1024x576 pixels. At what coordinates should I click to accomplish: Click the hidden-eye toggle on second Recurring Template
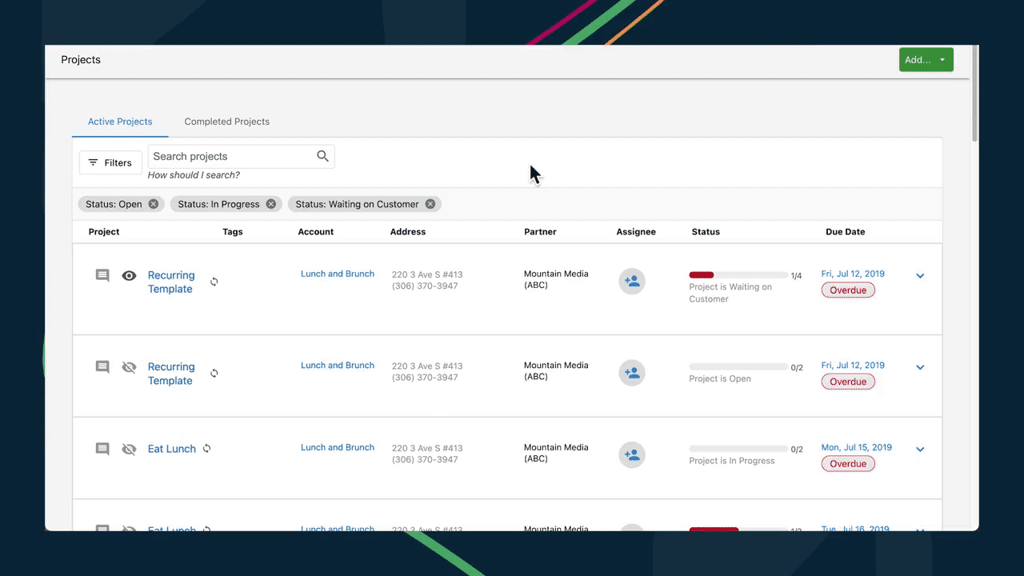129,367
